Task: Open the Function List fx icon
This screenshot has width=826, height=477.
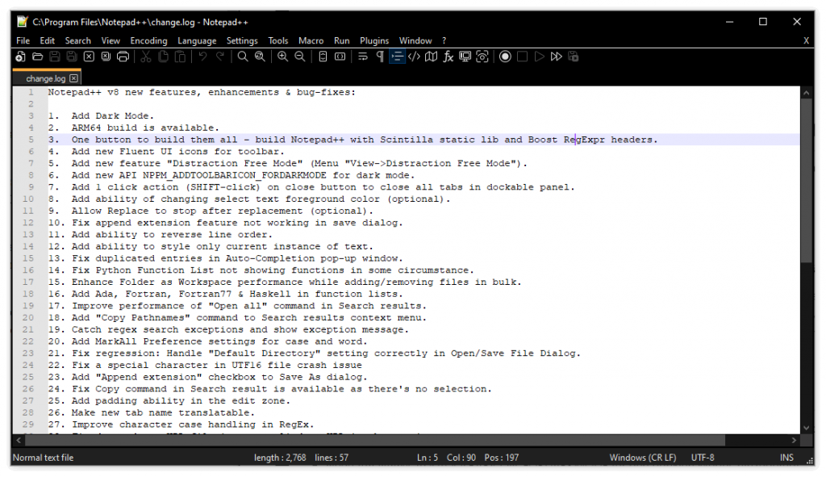Action: coord(448,56)
